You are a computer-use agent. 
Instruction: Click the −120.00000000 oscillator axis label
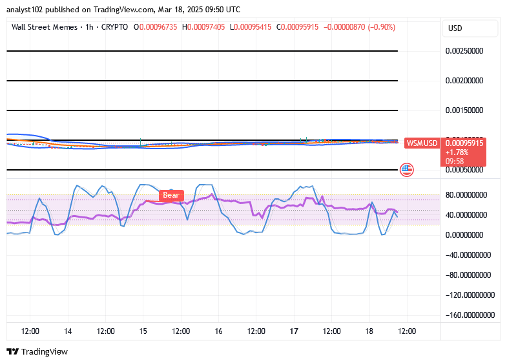pos(470,295)
